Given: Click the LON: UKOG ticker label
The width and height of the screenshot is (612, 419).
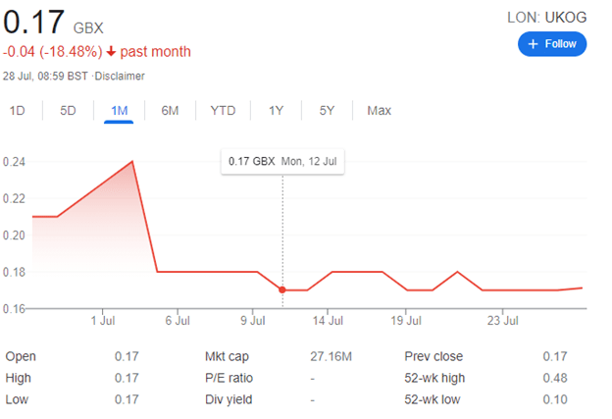Looking at the screenshot, I should point(546,17).
